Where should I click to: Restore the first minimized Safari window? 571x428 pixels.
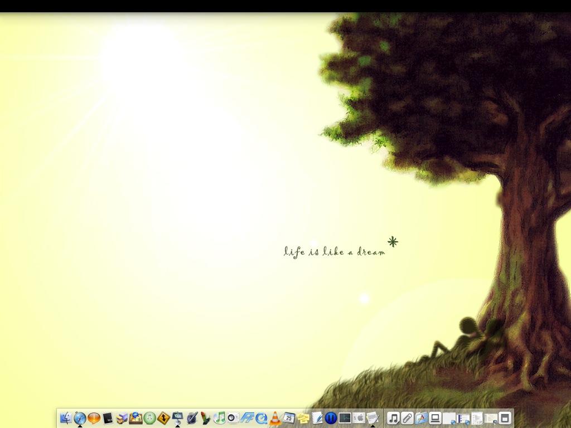pyautogui.click(x=449, y=419)
